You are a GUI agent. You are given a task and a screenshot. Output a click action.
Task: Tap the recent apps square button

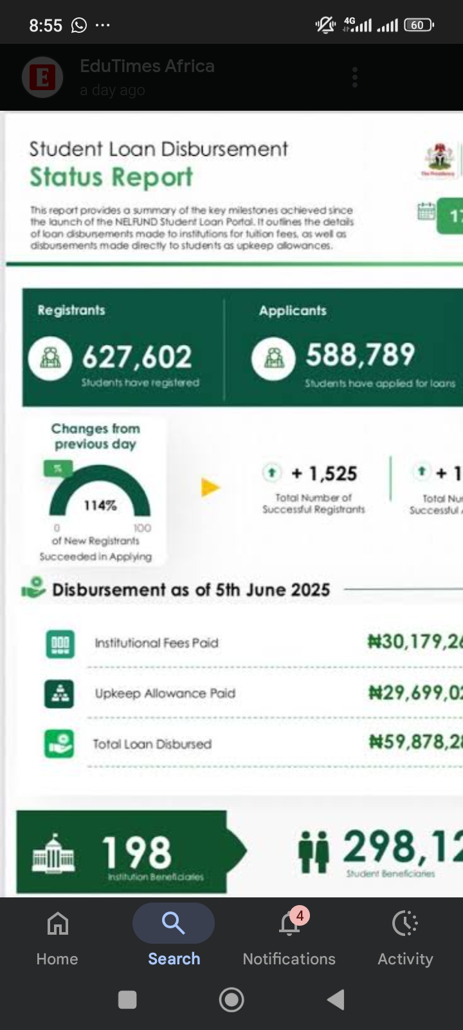tap(127, 1000)
